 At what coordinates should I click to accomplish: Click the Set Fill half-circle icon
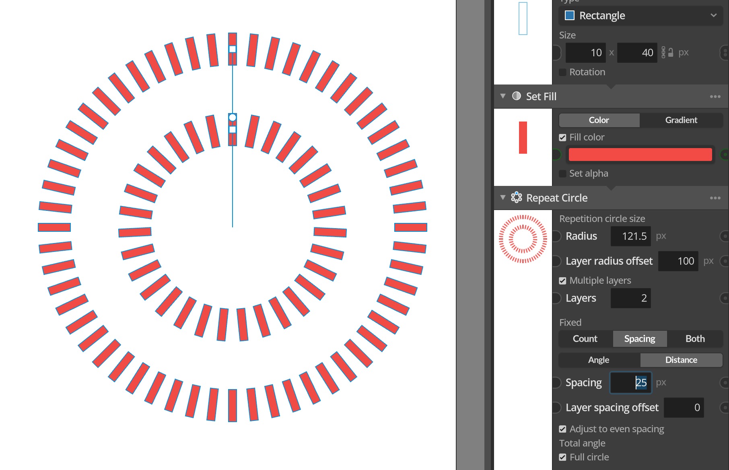click(x=517, y=96)
